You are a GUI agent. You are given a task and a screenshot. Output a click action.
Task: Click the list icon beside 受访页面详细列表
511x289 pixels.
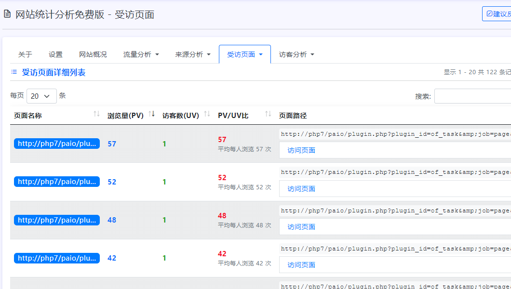pyautogui.click(x=14, y=72)
